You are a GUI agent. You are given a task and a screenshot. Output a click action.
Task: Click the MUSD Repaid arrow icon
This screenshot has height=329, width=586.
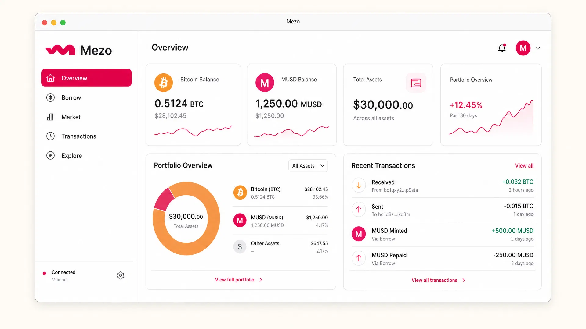pos(359,258)
